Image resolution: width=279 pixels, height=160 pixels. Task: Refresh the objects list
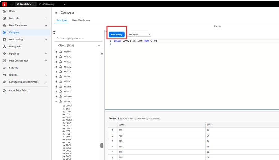click(x=54, y=32)
